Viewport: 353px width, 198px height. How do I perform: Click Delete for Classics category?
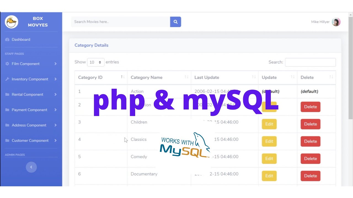coord(311,141)
